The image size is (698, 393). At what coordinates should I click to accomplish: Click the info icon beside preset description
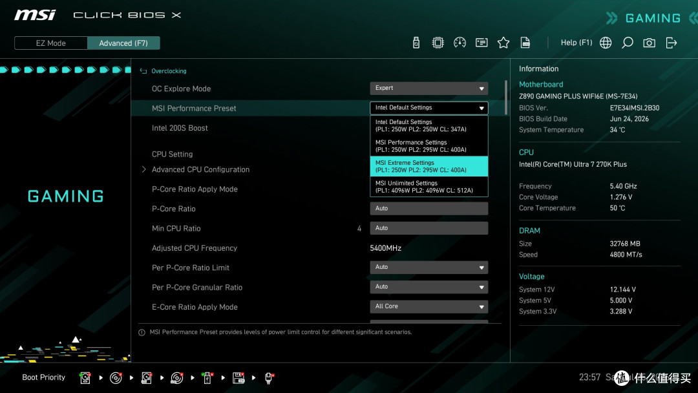[142, 332]
